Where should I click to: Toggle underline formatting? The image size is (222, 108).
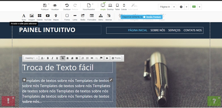pyautogui.click(x=57, y=58)
